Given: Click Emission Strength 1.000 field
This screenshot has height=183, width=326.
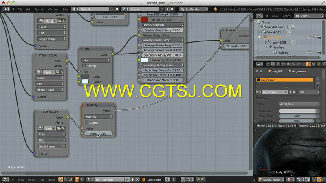Looking at the screenshot, I should pyautogui.click(x=237, y=46).
